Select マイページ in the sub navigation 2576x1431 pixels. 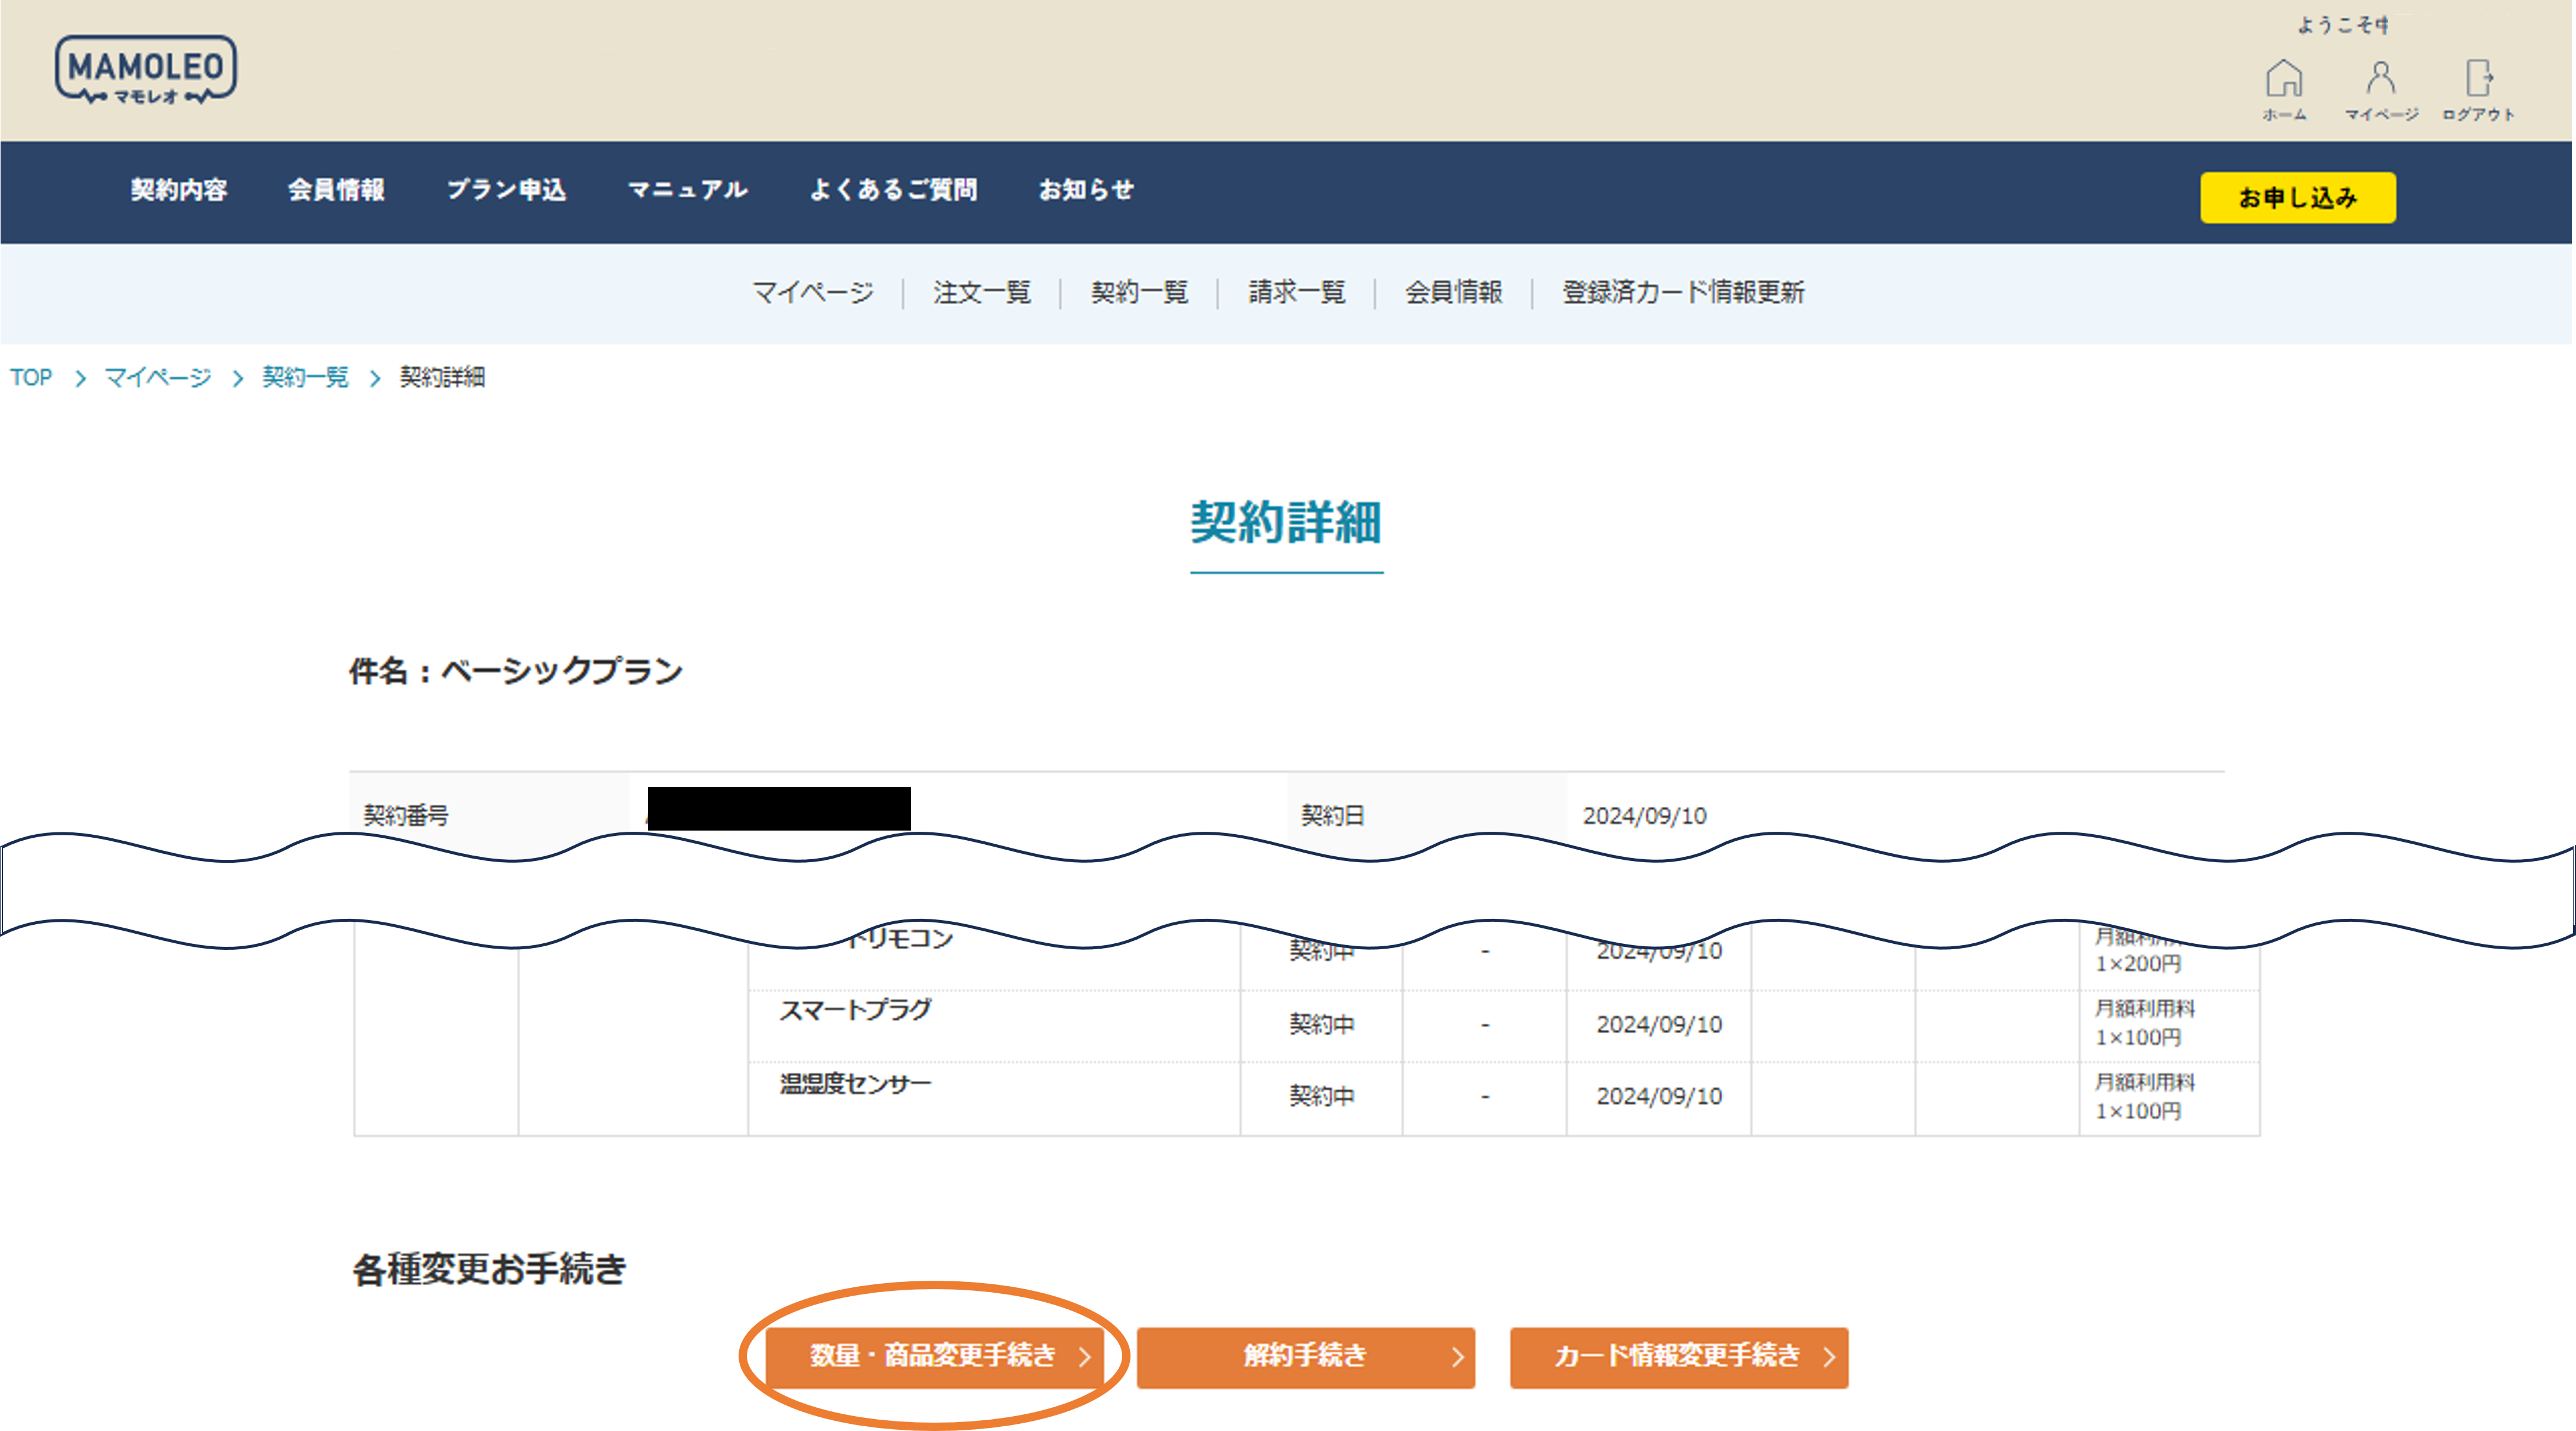click(813, 292)
